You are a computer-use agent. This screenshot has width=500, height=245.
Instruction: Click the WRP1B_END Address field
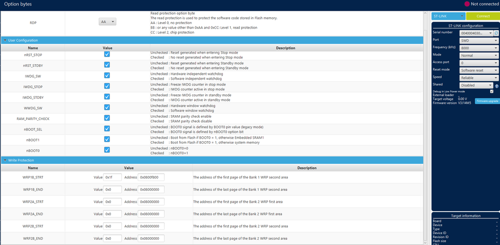(x=151, y=189)
